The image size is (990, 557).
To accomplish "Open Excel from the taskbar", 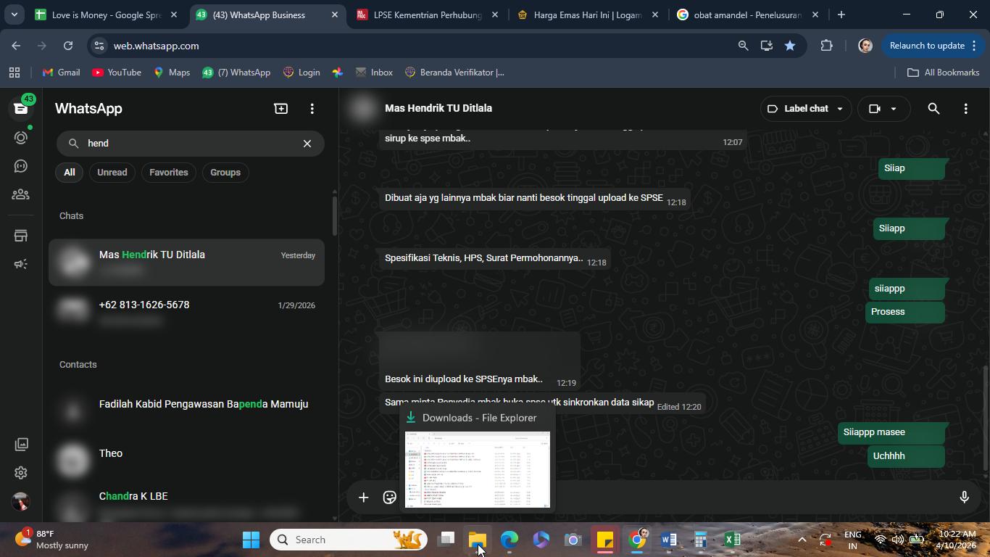I will pos(732,540).
